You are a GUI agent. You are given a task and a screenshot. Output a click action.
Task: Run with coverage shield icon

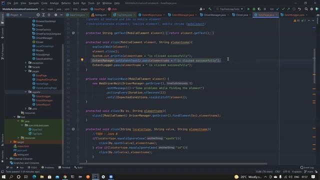click(x=259, y=9)
